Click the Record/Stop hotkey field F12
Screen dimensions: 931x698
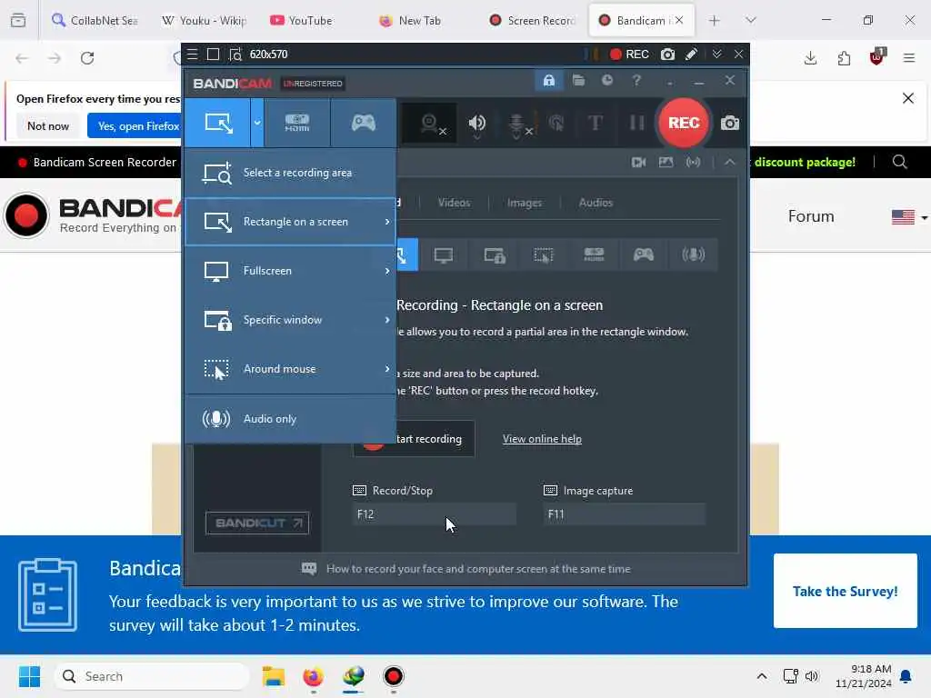[x=435, y=514]
